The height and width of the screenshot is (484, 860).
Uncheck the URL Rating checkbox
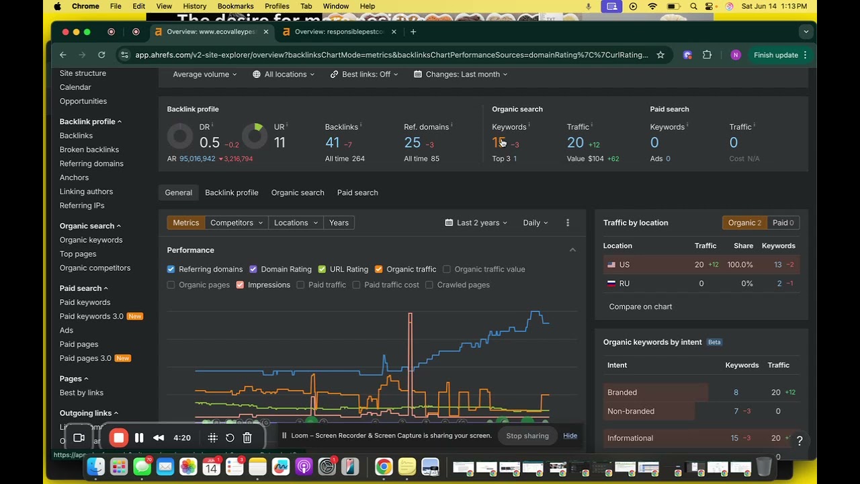click(322, 269)
